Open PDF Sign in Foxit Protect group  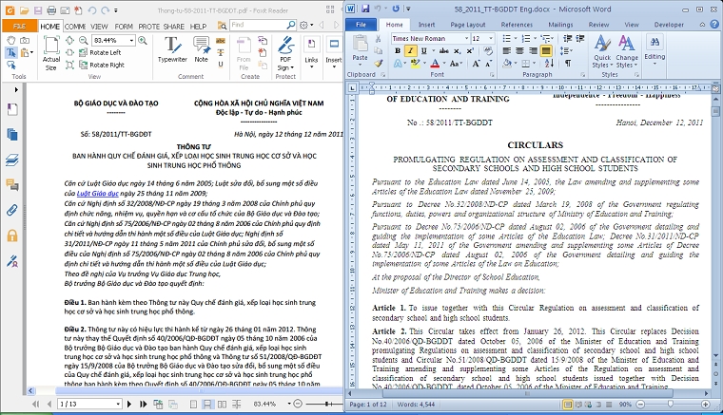(x=285, y=53)
